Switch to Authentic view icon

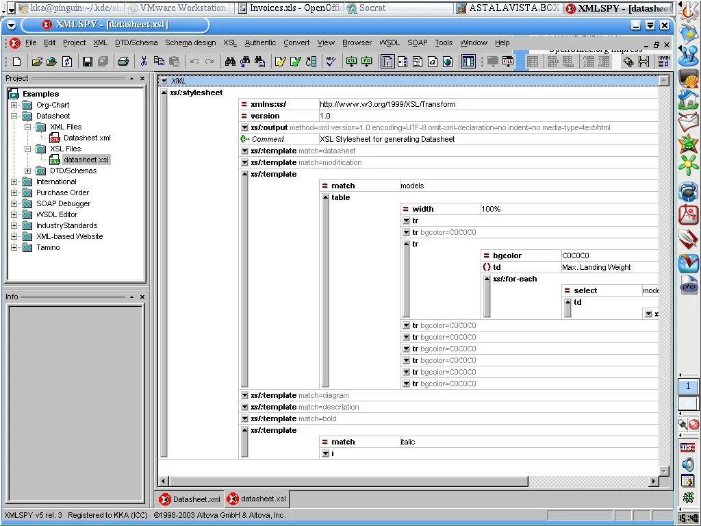click(433, 62)
